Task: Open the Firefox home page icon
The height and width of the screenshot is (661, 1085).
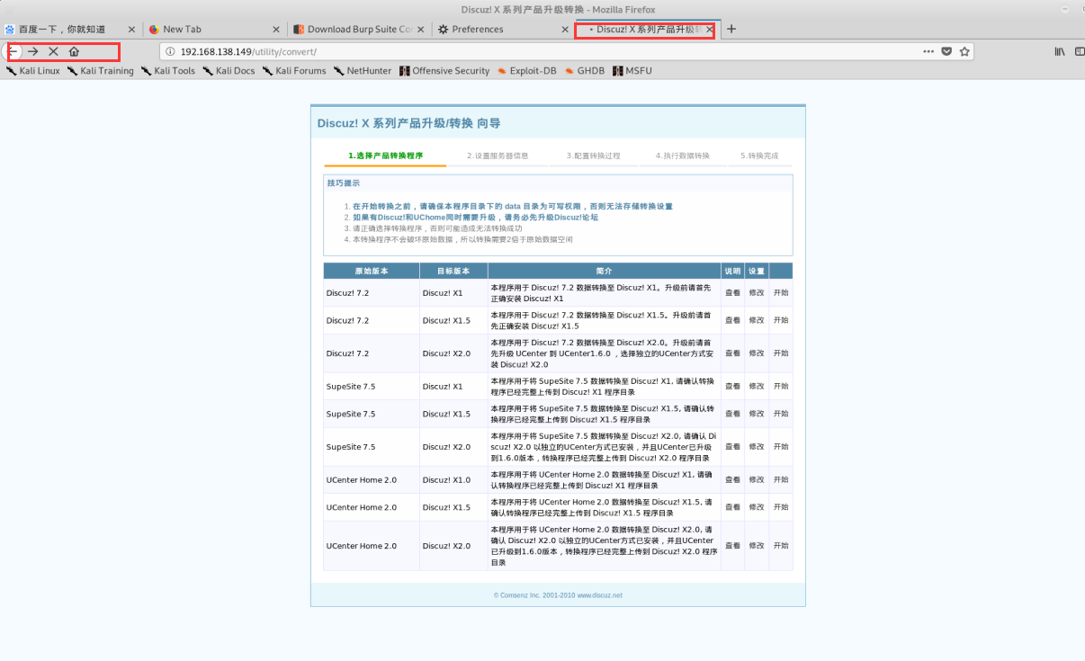Action: 74,51
